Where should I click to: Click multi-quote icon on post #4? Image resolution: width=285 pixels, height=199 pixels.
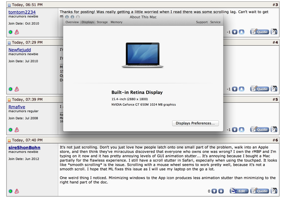[x=274, y=89]
